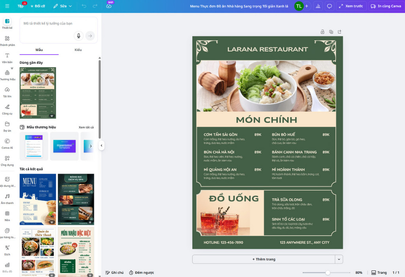Viewport: 405px width, 277px height.
Task: Click the lock icon above the menu design
Action: pos(322,31)
